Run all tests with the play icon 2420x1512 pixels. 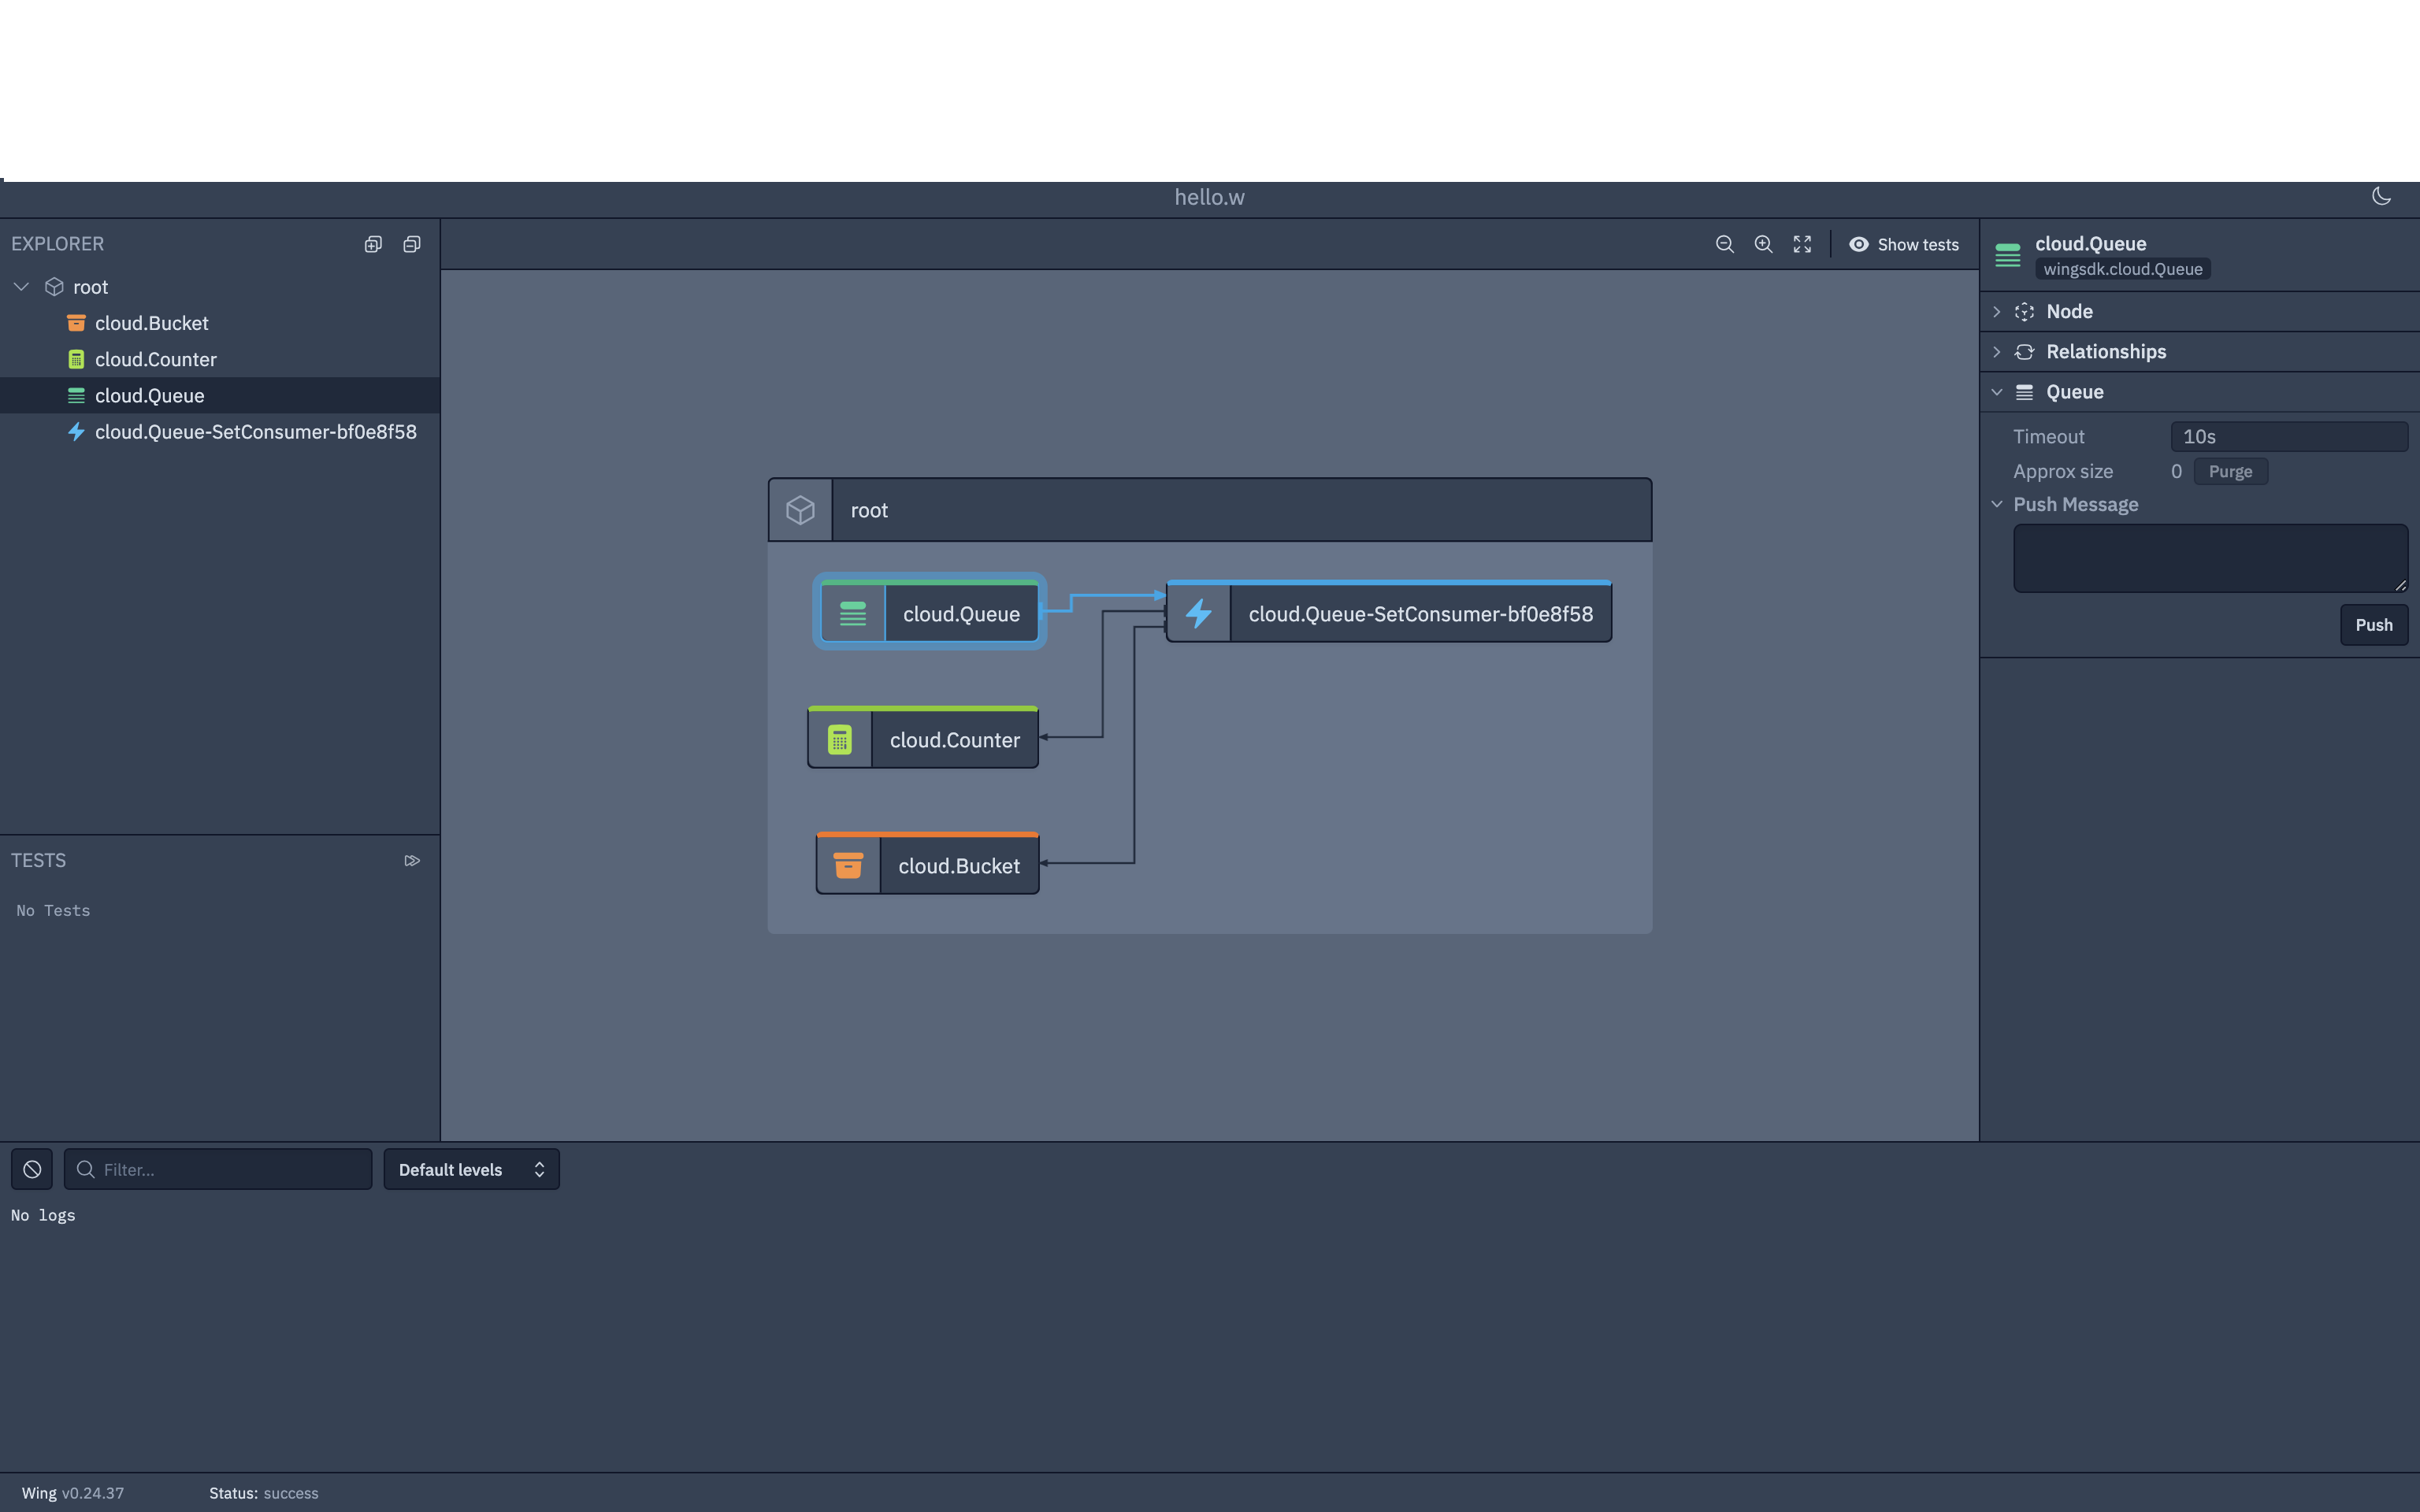coord(411,860)
